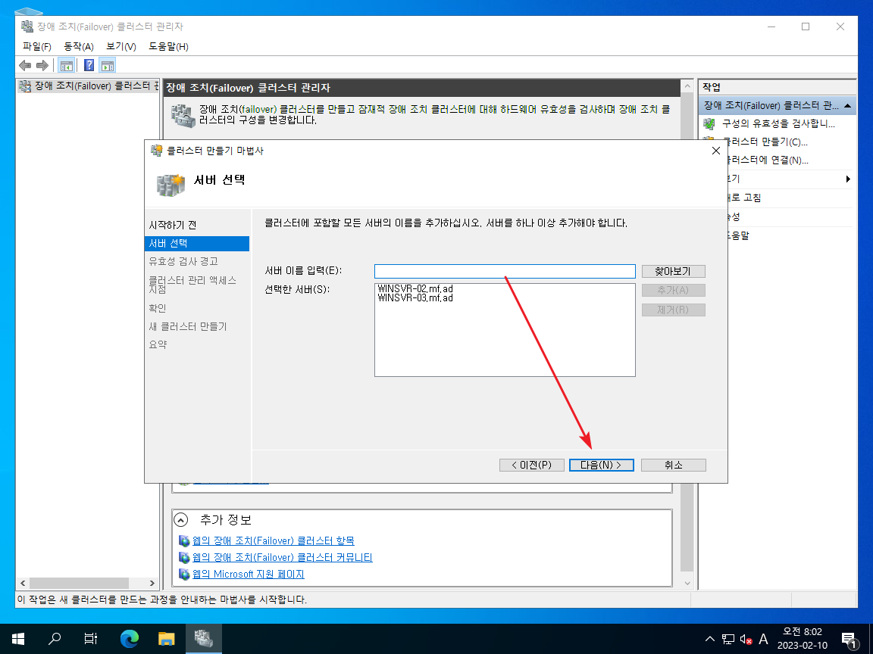Image resolution: width=873 pixels, height=654 pixels.
Task: Open the taskbar clock and date
Action: click(x=803, y=638)
